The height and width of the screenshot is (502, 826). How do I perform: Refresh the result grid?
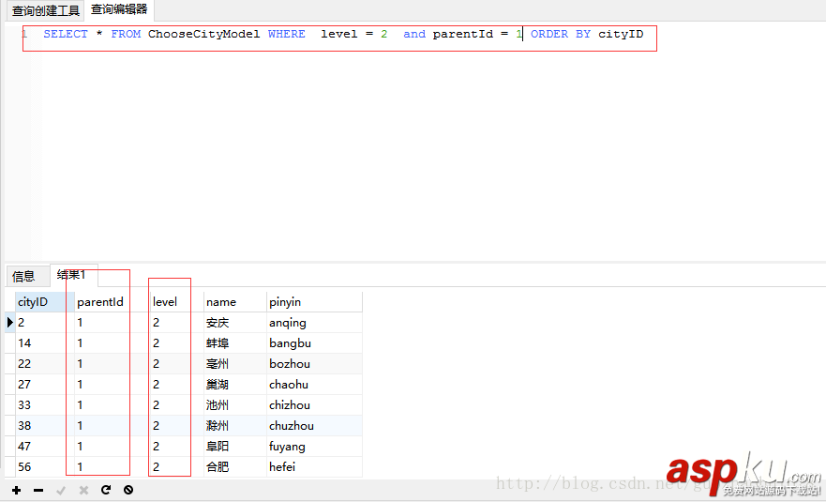(106, 490)
